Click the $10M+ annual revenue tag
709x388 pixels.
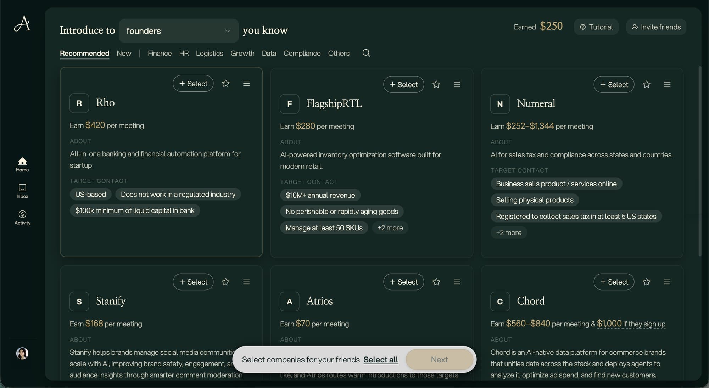pos(320,195)
